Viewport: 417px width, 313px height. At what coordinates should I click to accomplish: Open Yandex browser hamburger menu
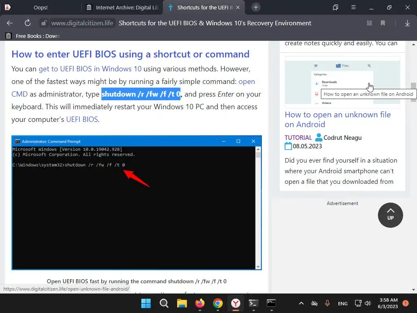[x=353, y=7]
